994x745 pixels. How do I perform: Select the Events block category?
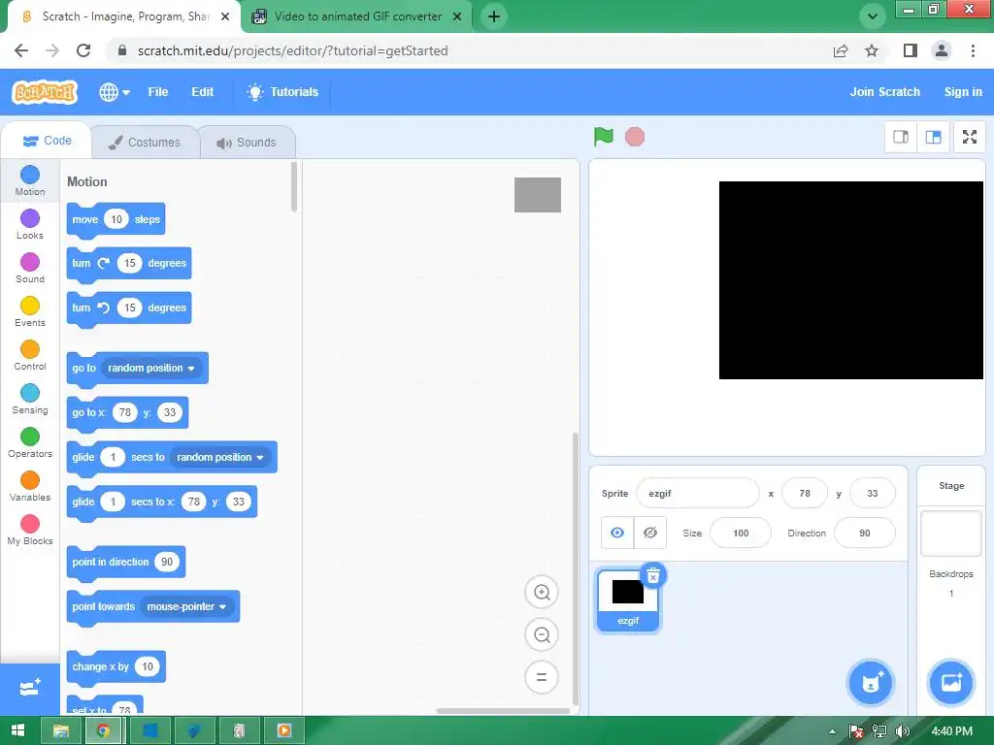click(x=30, y=311)
